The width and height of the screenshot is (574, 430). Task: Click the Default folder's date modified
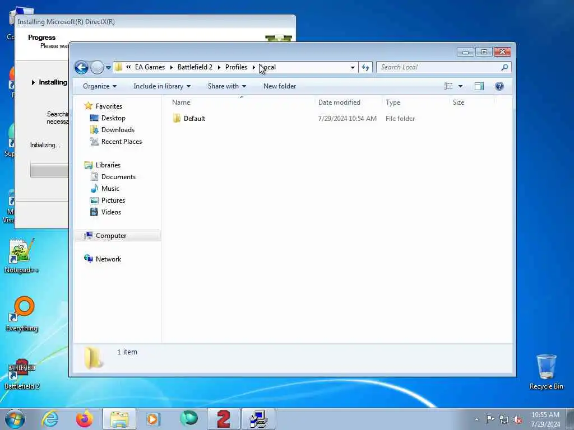point(347,119)
